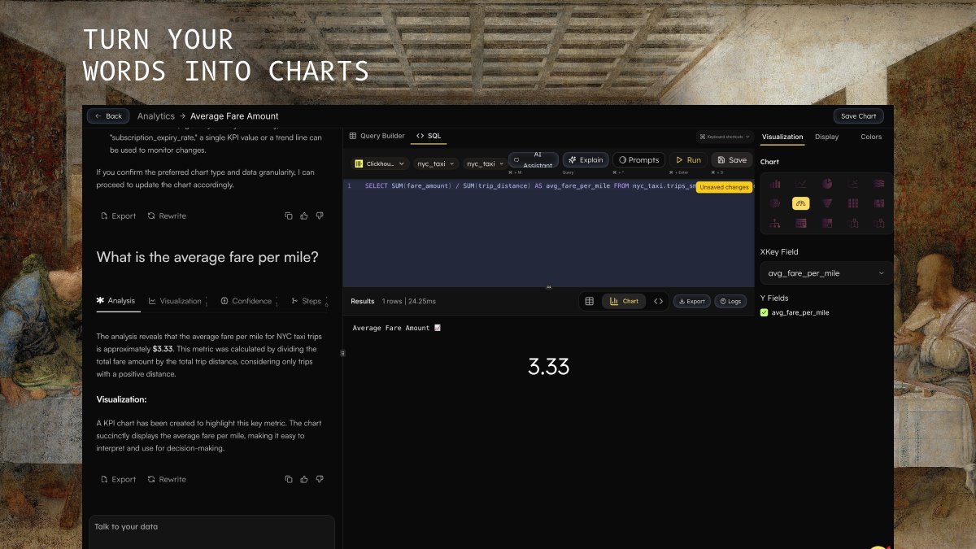Switch results to table view icon
The width and height of the screenshot is (976, 549).
coord(590,301)
